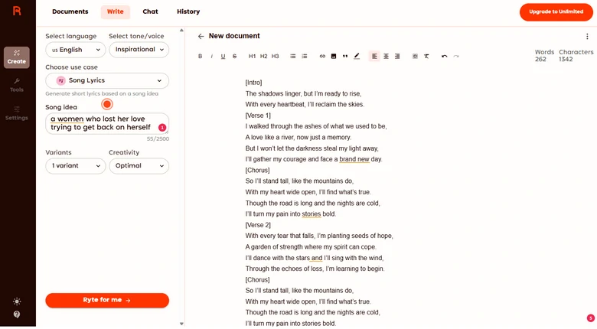Click the underlined phrase 'brand new' in lyrics
The height and width of the screenshot is (329, 597).
click(354, 159)
